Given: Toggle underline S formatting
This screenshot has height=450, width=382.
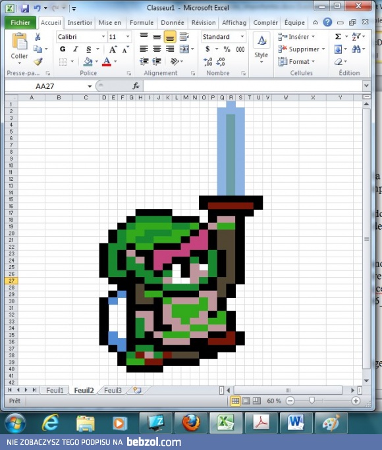Looking at the screenshot, I should pyautogui.click(x=89, y=49).
